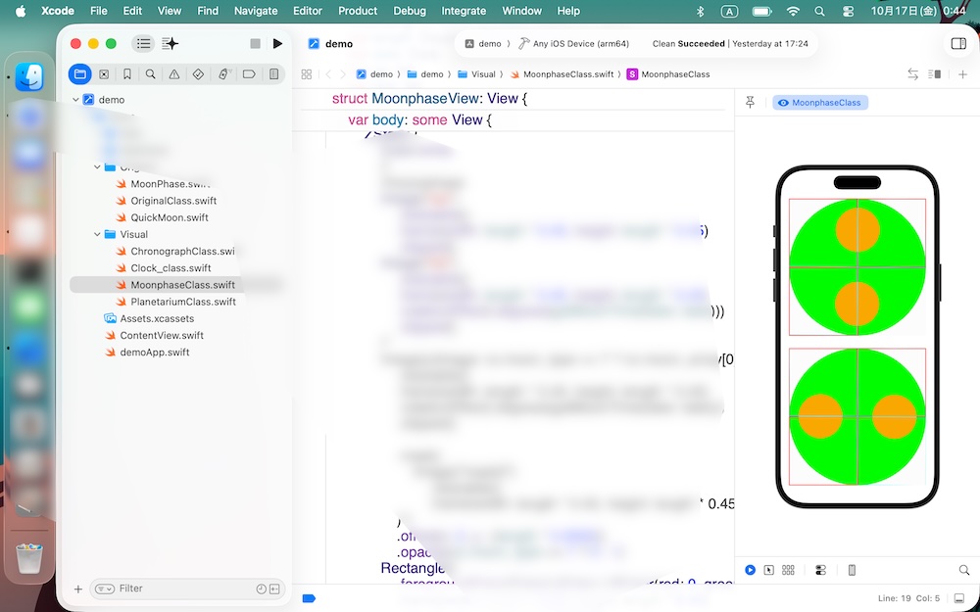The image size is (980, 612).
Task: Open the Find navigator magnifier icon
Action: (150, 74)
